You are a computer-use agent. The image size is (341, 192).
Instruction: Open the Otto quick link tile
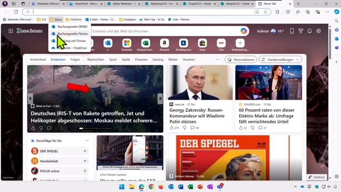[x=221, y=45]
